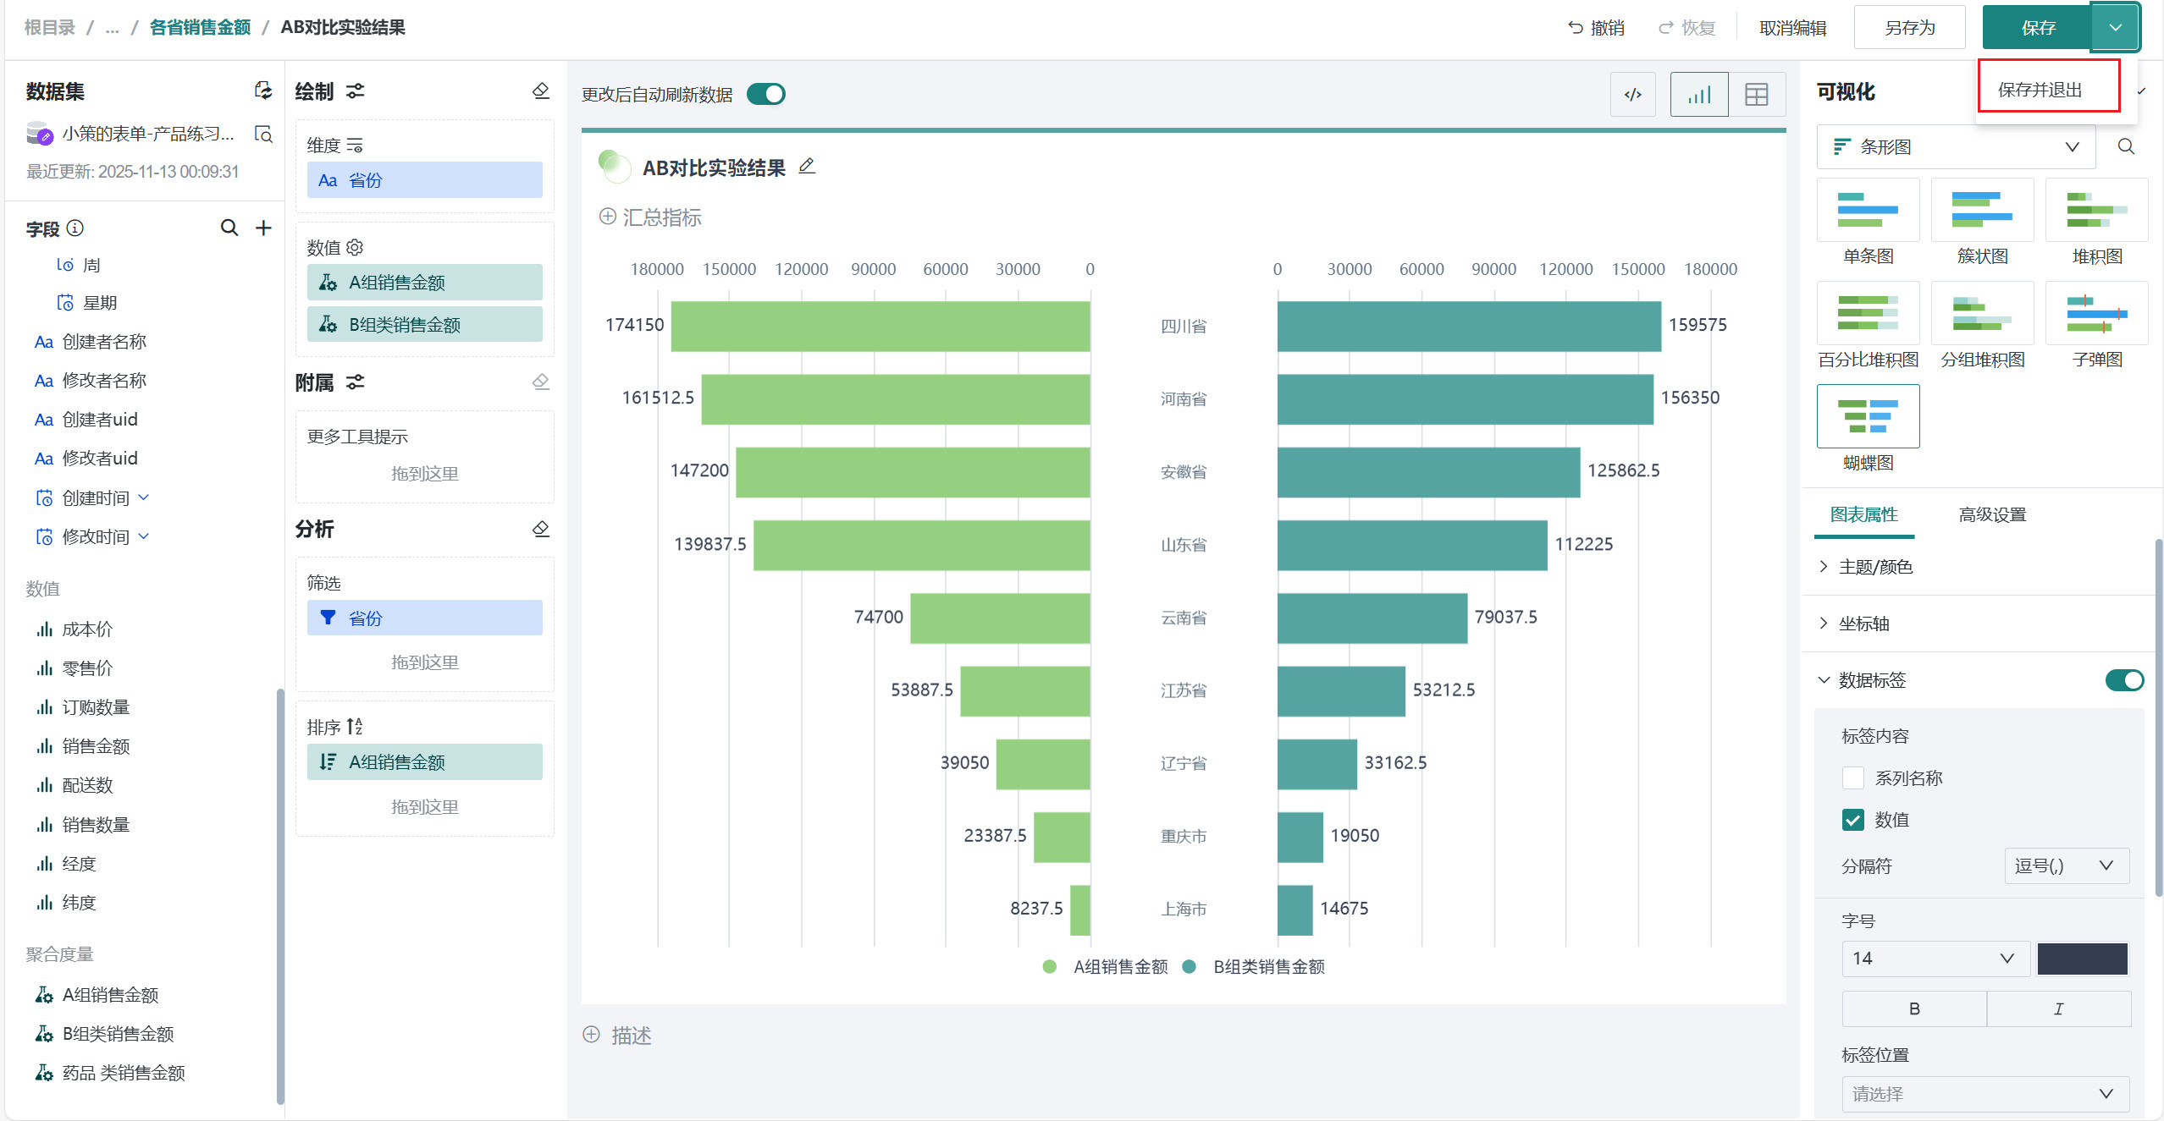Turn off the 数据标签 toggle
Screen dimensions: 2164x1121
point(2123,680)
